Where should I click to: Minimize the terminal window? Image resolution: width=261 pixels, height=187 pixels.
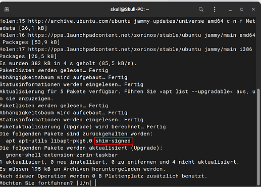230,10
